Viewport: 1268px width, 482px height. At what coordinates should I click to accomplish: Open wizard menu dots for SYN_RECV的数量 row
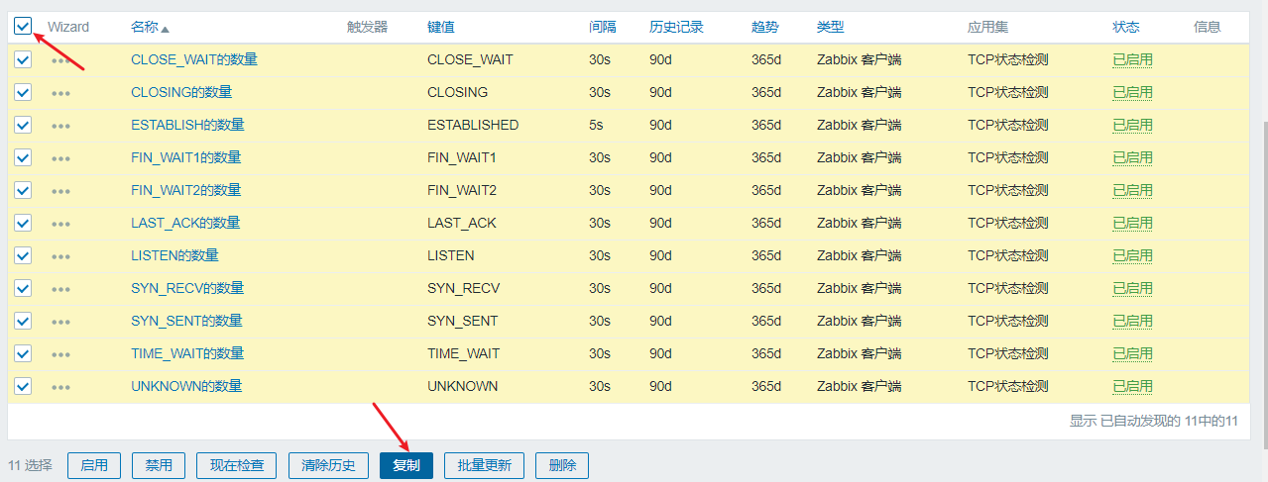pos(60,289)
